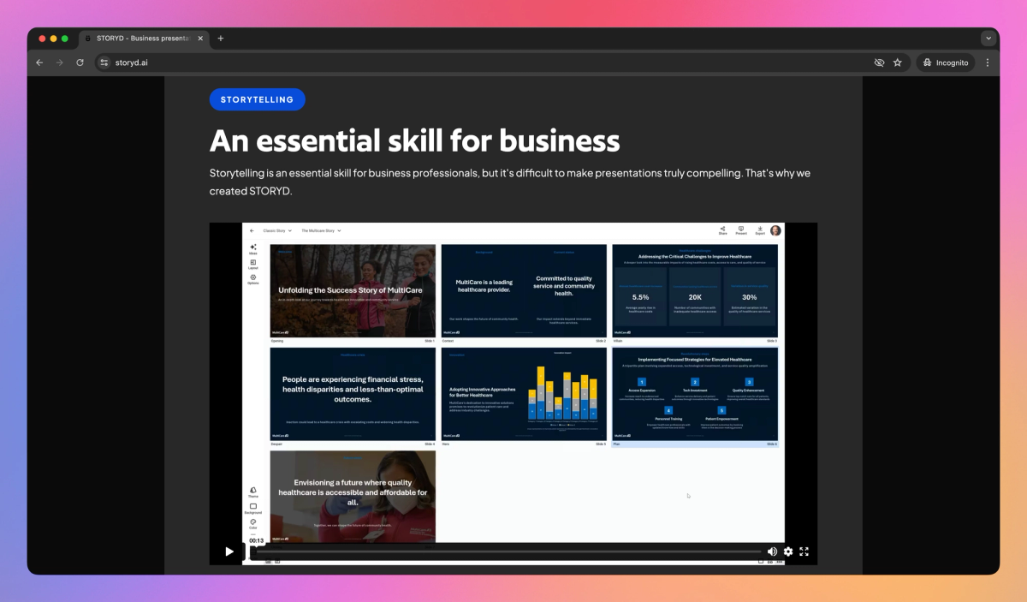Screen dimensions: 1027x602
Task: Reload the storyd.ai page
Action: pos(80,63)
